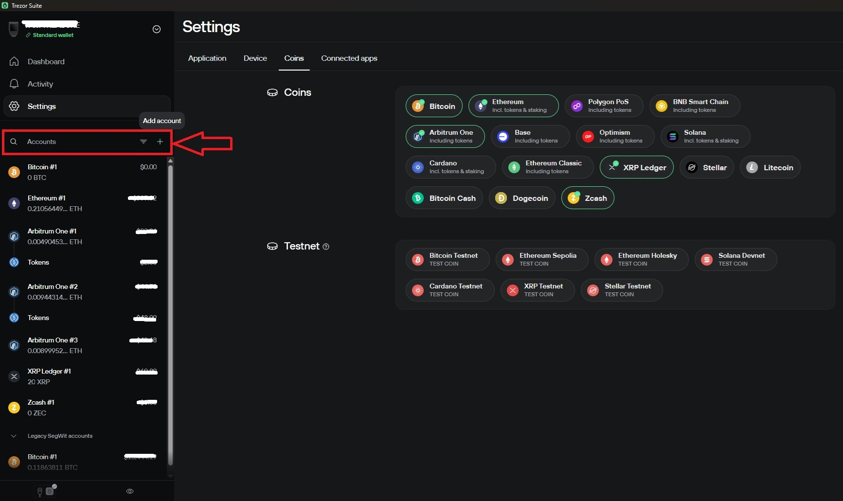Open the Application settings tab
843x501 pixels.
[x=207, y=58]
